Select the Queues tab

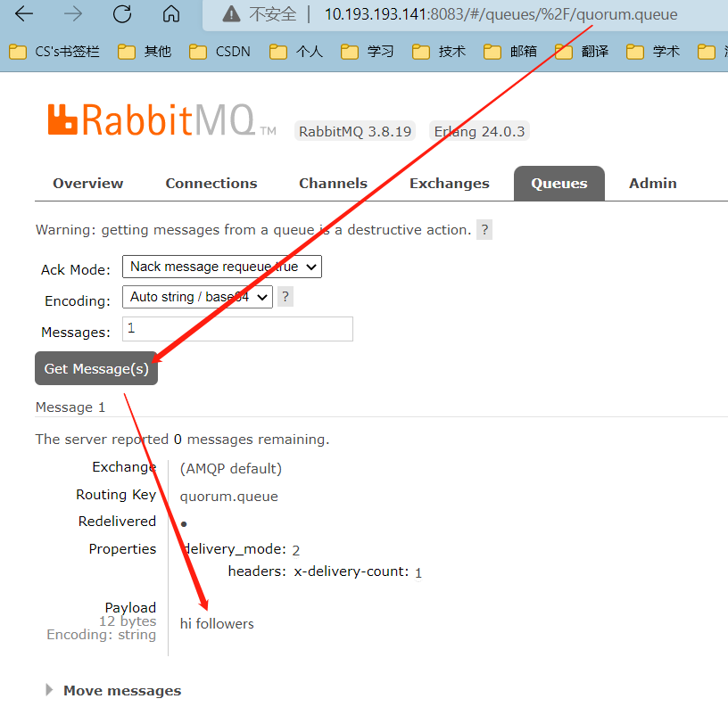tap(559, 184)
